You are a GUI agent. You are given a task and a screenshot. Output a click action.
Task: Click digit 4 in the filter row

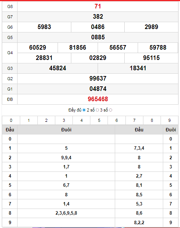(x=82, y=120)
